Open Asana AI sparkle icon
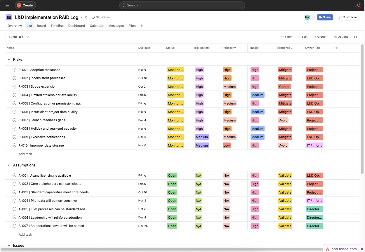Viewport: 365px width, 252px height. (x=358, y=5)
